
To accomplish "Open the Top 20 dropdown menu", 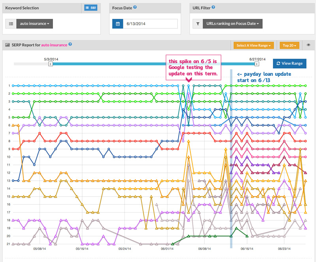I will tap(290, 45).
